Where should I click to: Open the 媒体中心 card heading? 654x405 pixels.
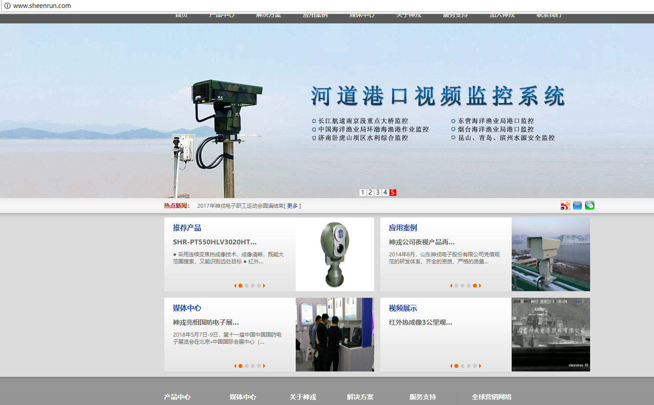pos(187,308)
